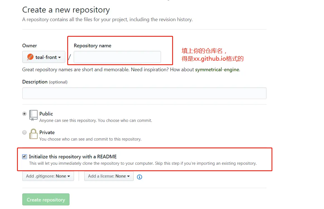Select the Private radio button

pyautogui.click(x=24, y=132)
